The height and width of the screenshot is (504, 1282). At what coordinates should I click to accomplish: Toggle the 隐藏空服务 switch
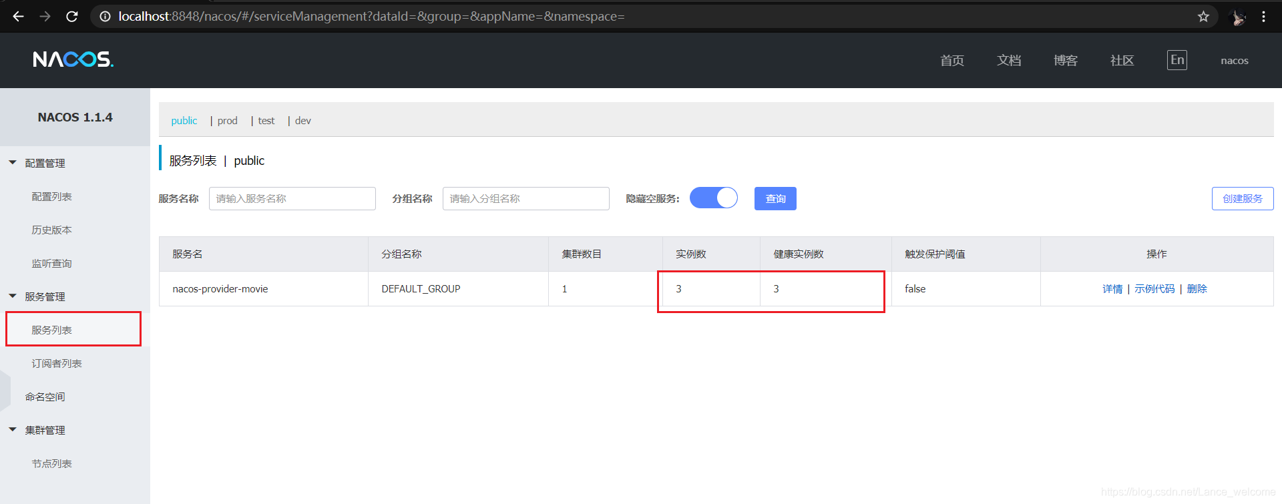[714, 198]
